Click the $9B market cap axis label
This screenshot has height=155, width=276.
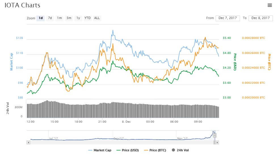click(20, 83)
